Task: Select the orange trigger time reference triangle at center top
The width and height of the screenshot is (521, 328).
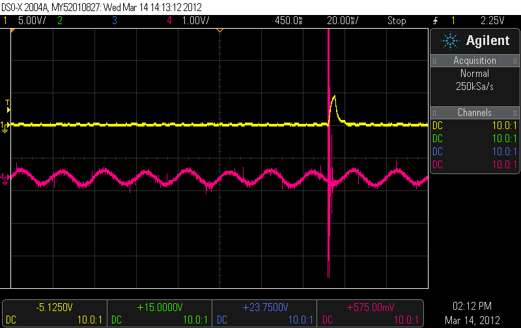Action: 219,31
